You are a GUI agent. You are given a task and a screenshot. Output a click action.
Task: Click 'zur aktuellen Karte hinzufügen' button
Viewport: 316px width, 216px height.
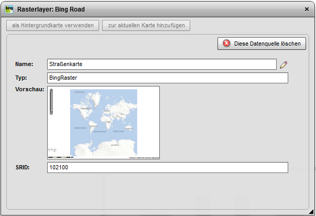[x=146, y=25]
